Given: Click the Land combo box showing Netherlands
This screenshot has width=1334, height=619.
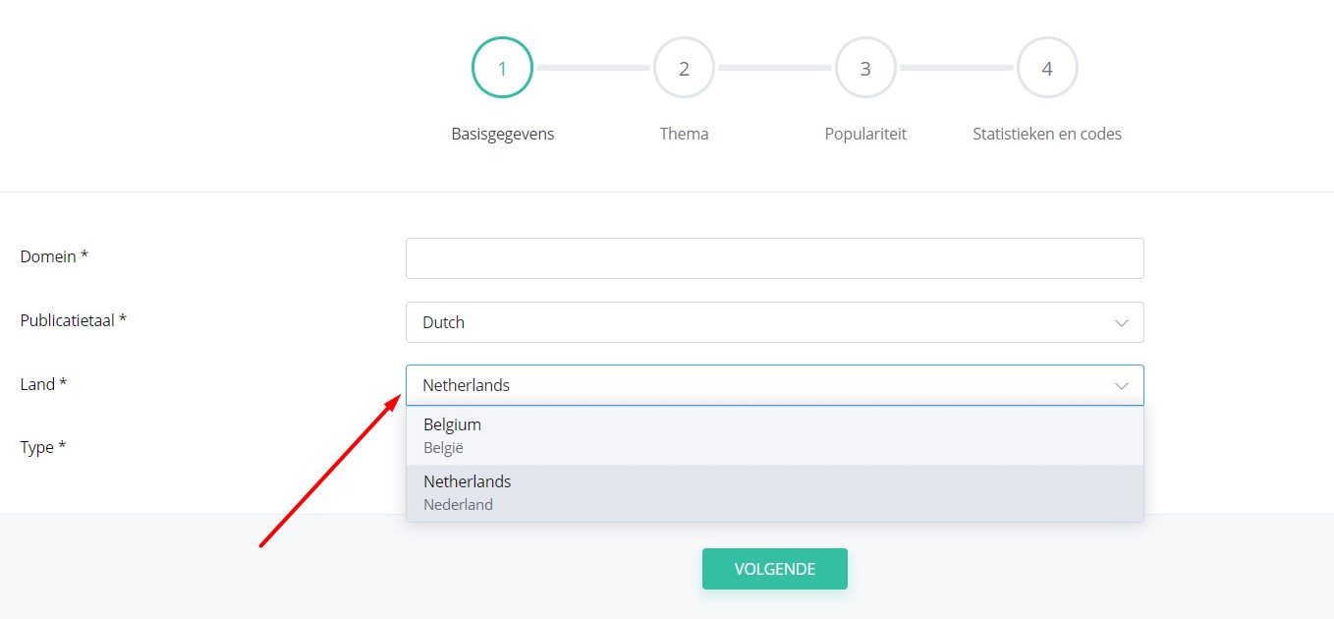Looking at the screenshot, I should [756, 385].
